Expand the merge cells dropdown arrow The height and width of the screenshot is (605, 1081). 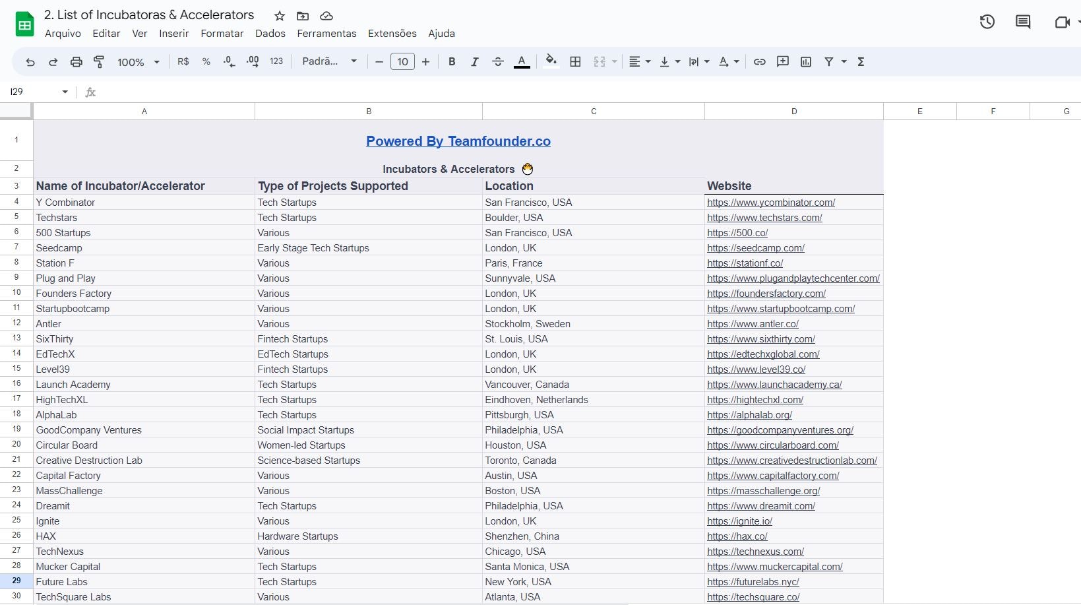click(614, 62)
